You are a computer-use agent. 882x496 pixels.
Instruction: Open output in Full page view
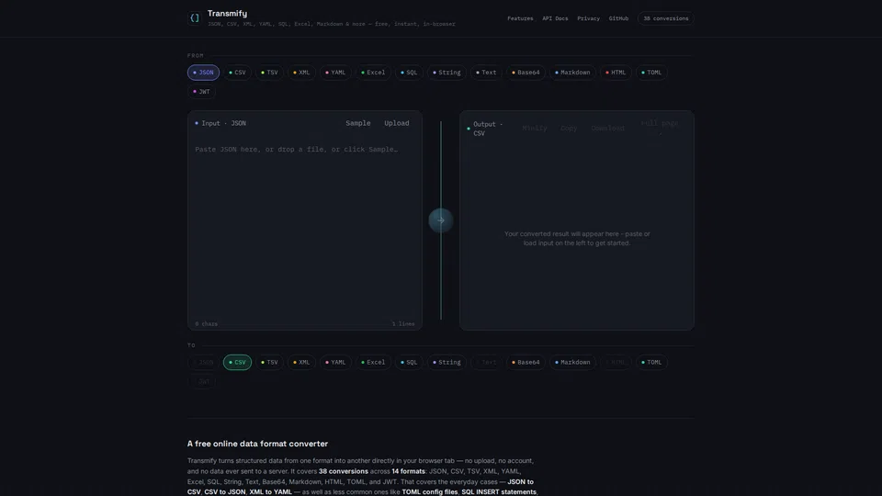click(660, 129)
